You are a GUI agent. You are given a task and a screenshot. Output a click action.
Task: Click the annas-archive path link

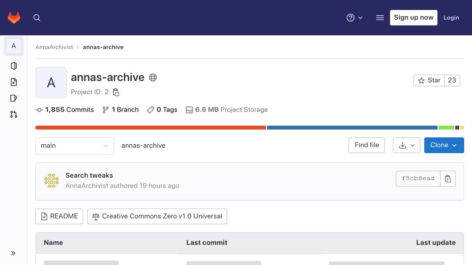143,145
